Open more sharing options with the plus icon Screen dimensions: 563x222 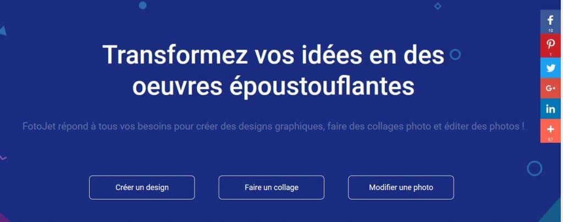550,131
